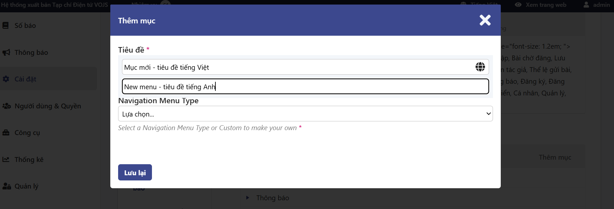Screen dimensions: 614x209
Task: Click the globe icon in title field
Action: point(480,67)
